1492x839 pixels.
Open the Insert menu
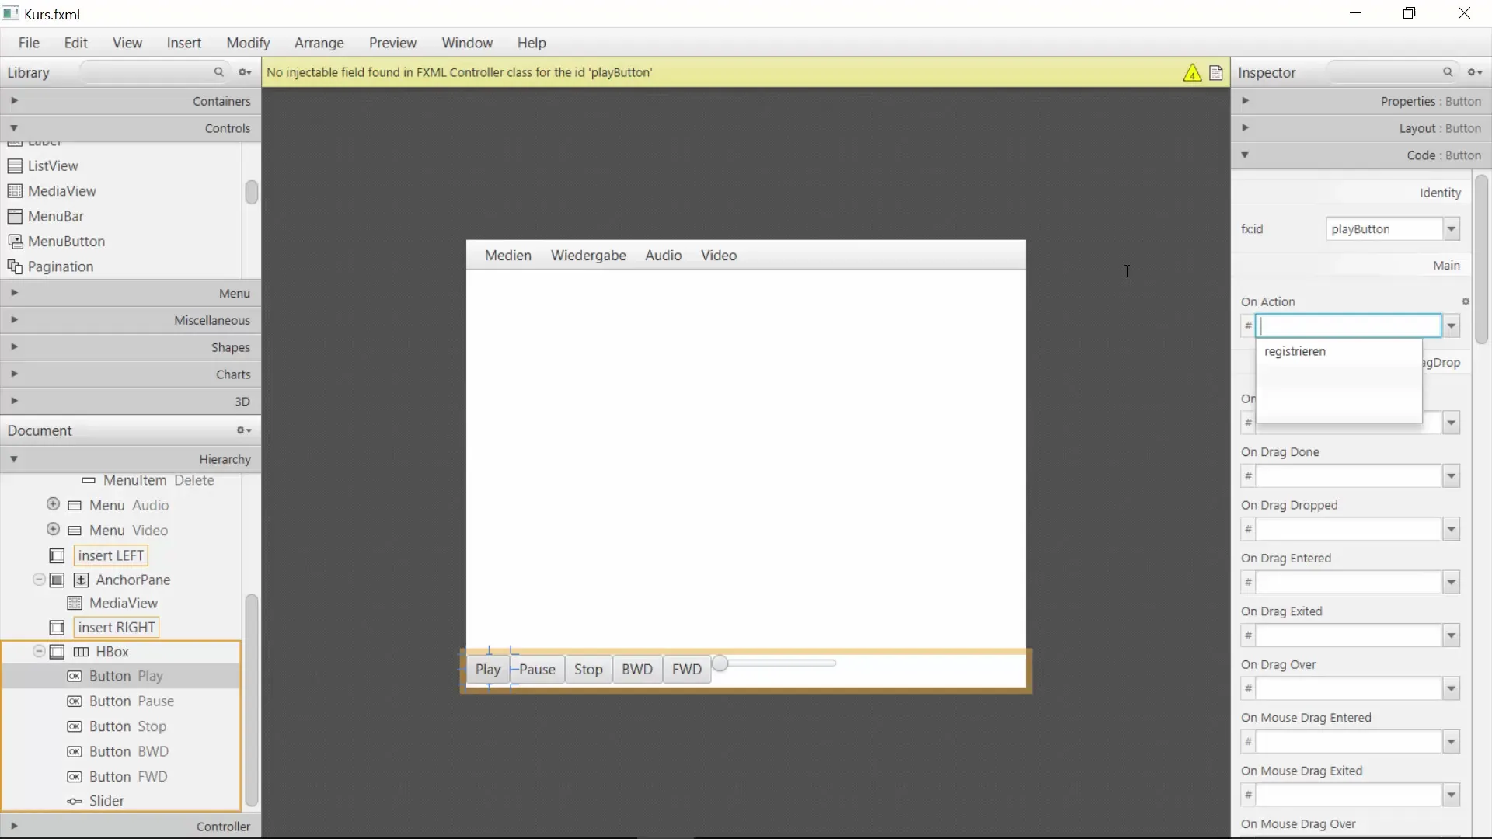pos(183,43)
